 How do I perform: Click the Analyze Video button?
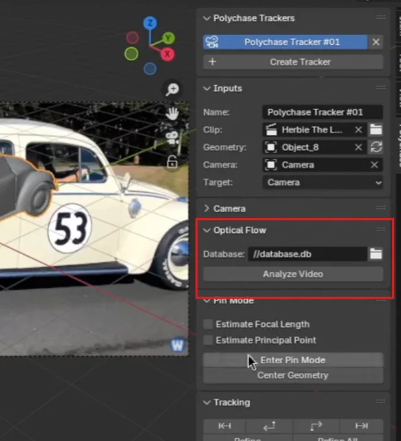click(293, 274)
